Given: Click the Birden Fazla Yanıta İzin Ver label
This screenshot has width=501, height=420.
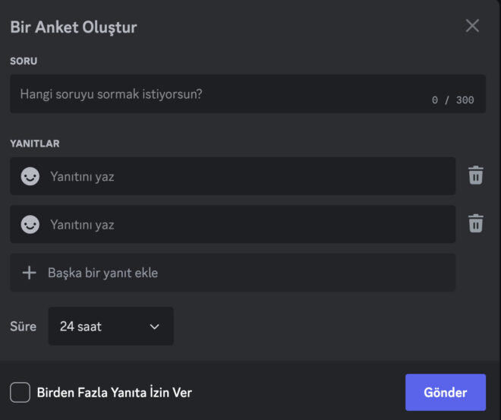Looking at the screenshot, I should pos(114,393).
